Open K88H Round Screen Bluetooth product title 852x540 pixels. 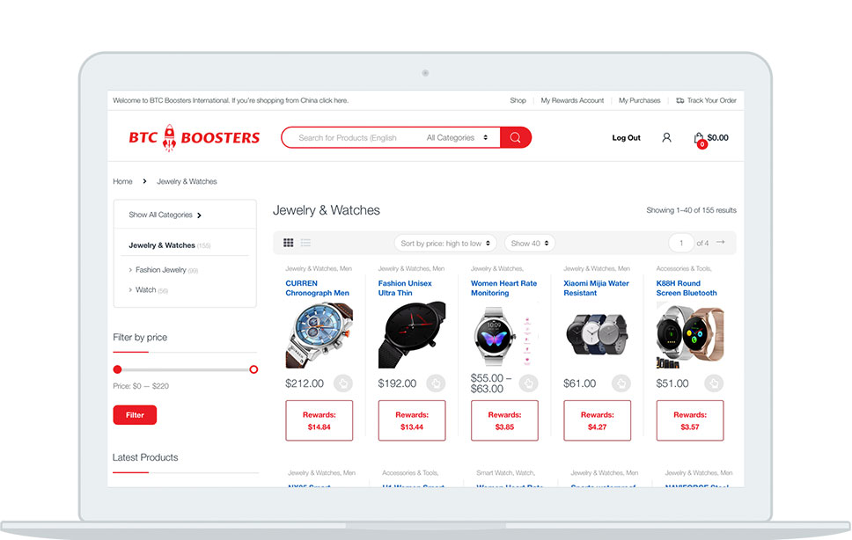pos(687,288)
